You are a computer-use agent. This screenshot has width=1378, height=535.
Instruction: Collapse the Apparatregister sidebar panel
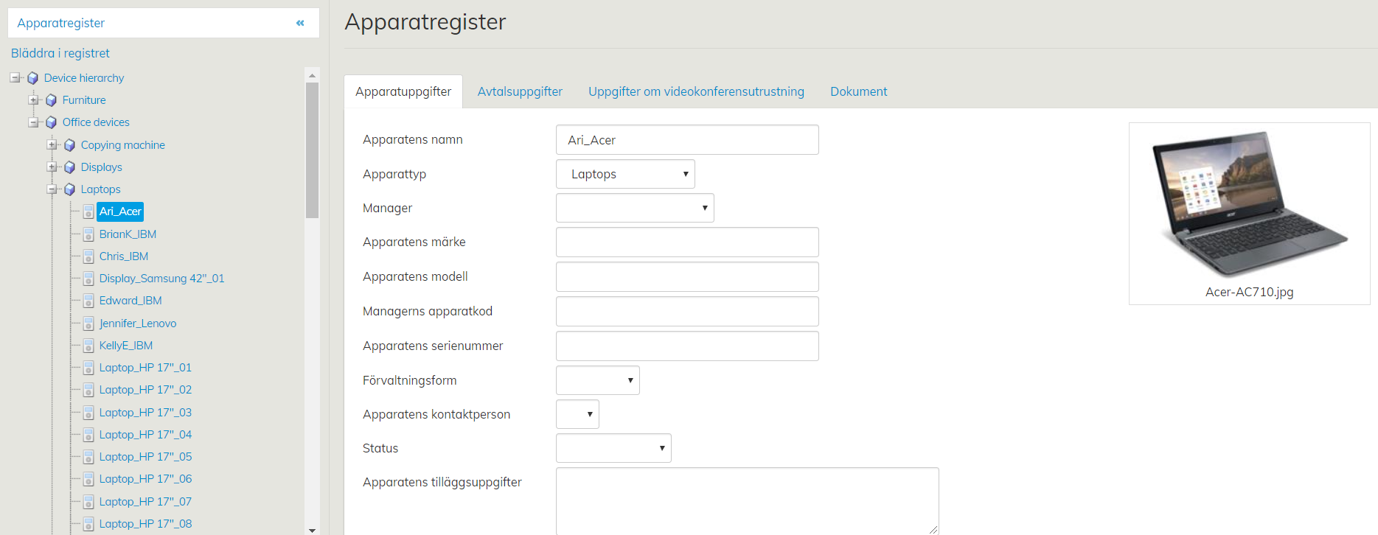pos(300,23)
